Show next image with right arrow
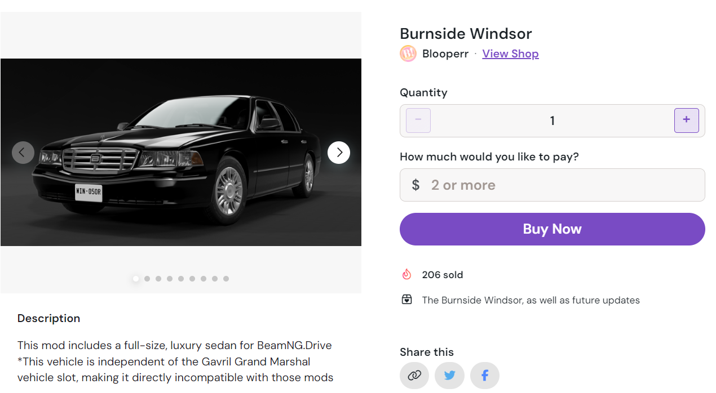Screen dimensions: 716x393 (x=339, y=152)
